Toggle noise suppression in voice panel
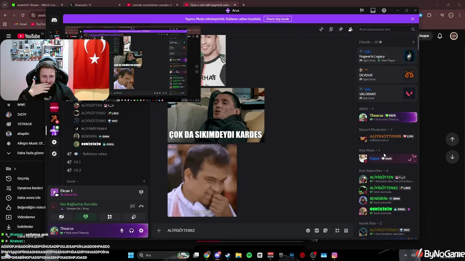 click(133, 206)
